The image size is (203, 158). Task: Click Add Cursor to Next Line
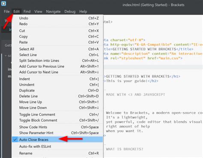(57, 72)
